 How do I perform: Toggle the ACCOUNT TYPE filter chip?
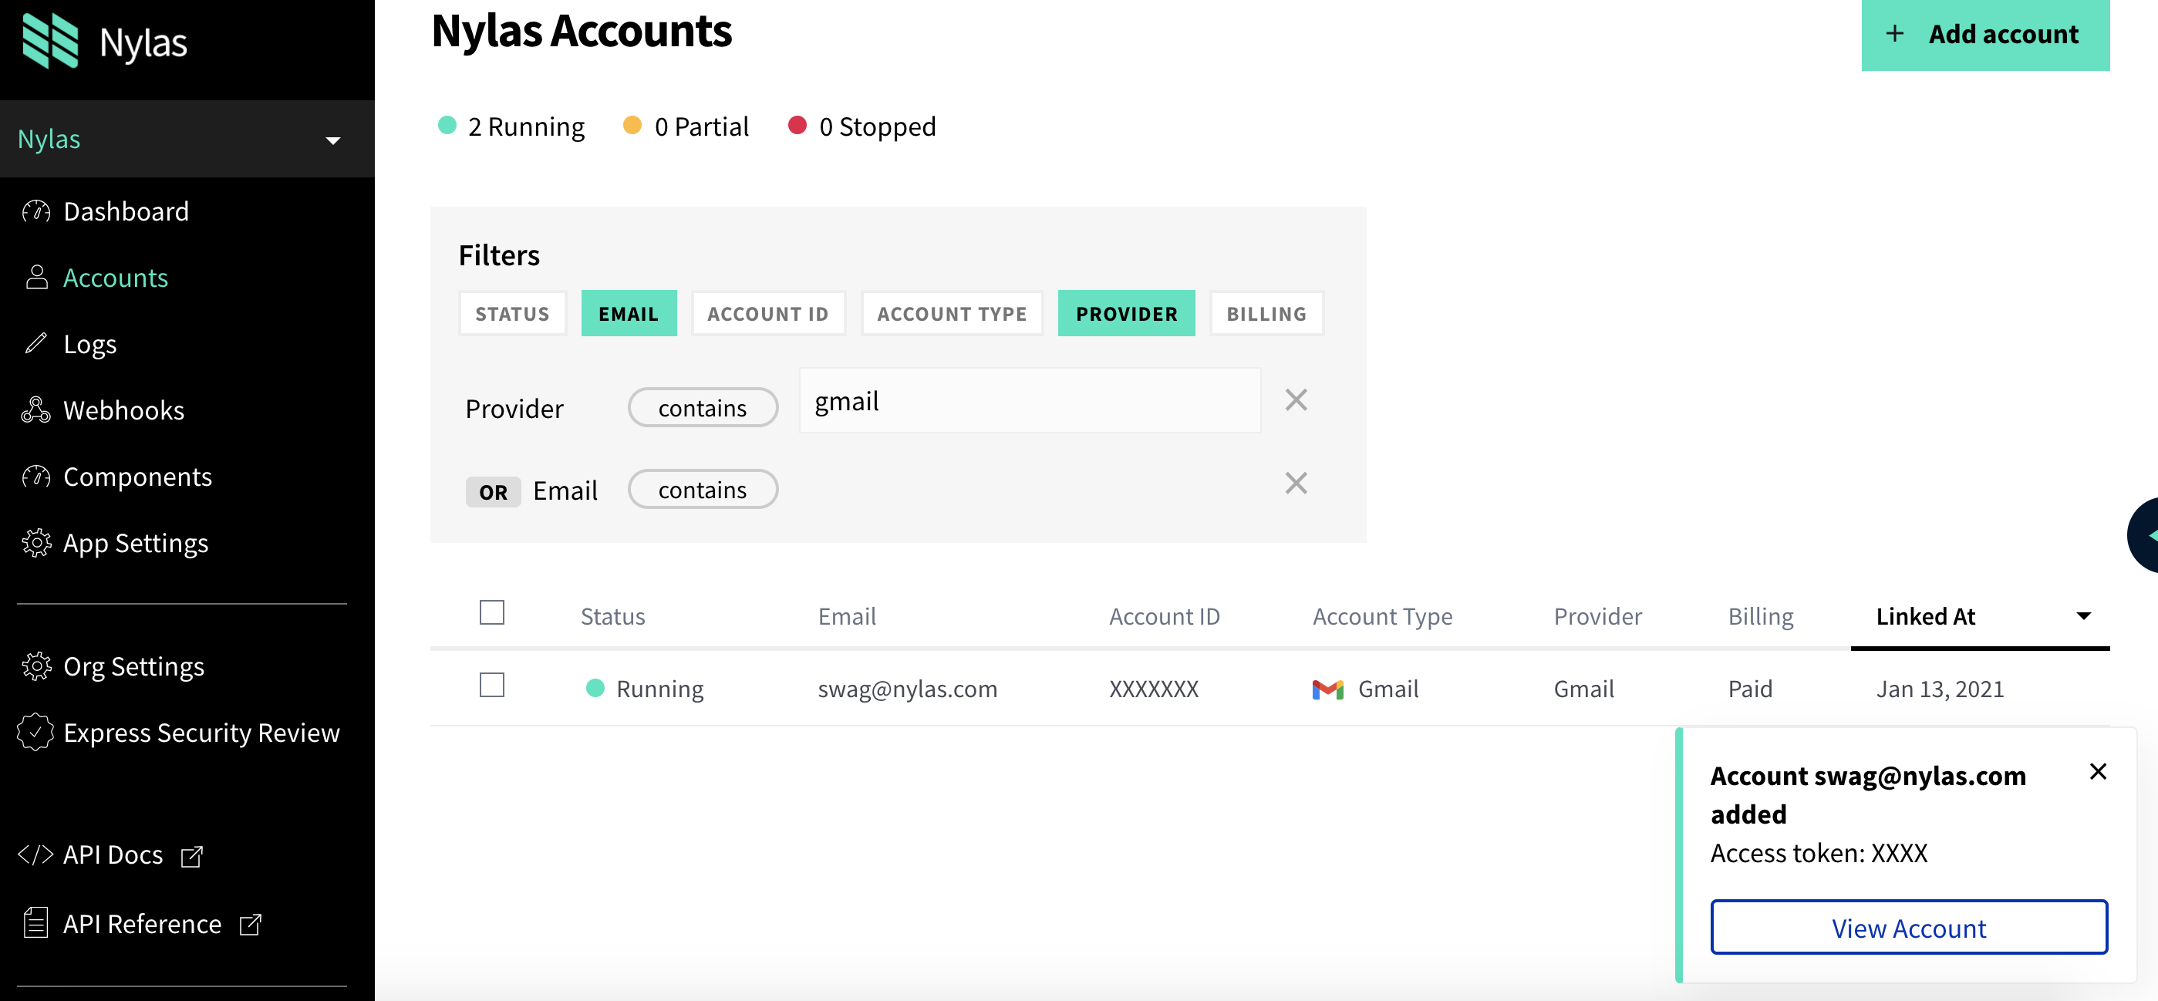tap(952, 313)
